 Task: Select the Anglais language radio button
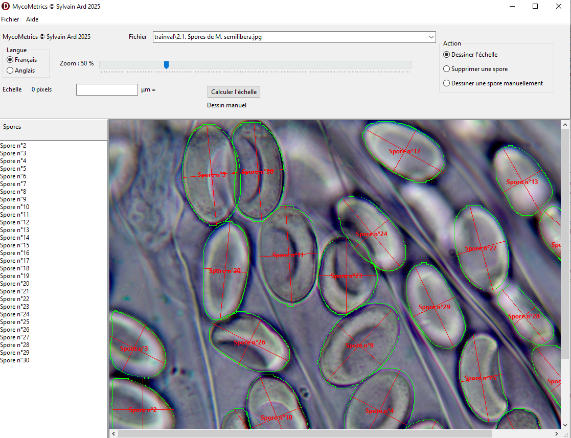(21, 70)
